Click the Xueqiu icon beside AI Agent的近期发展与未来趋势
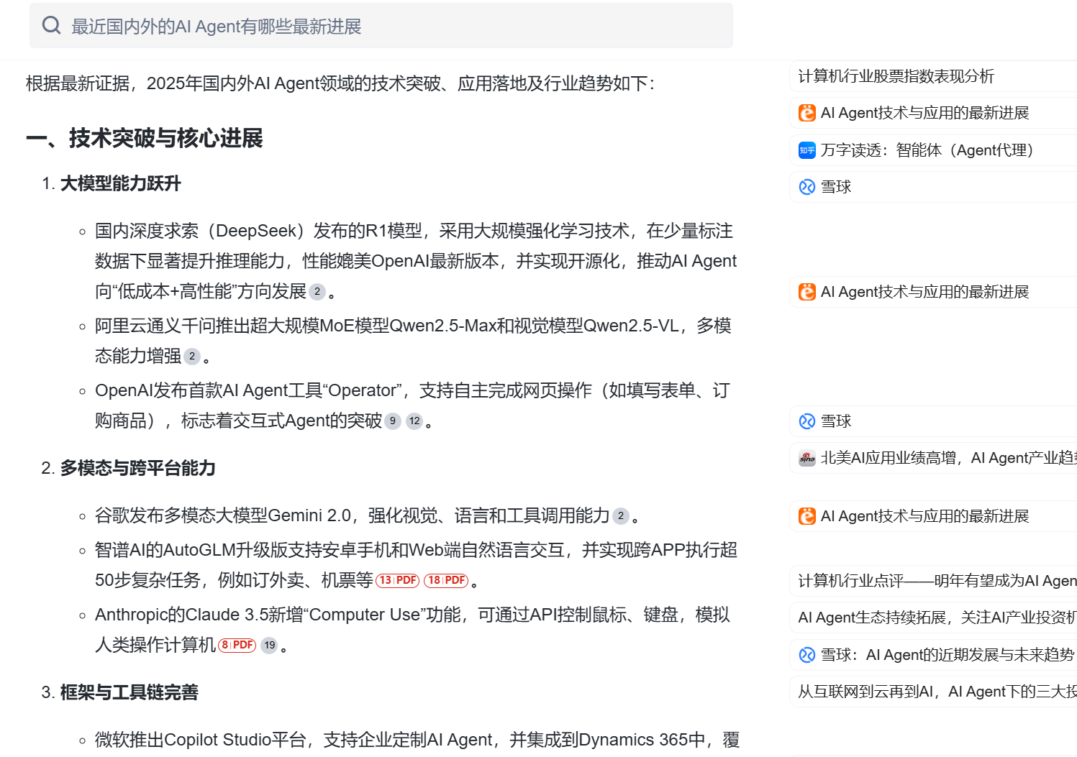 pyautogui.click(x=807, y=655)
